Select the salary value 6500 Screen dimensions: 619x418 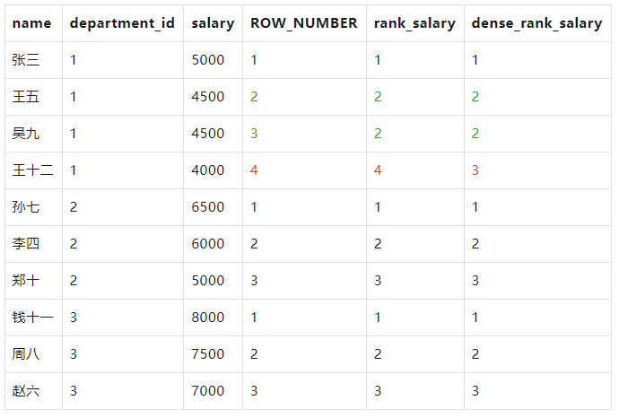coord(208,207)
